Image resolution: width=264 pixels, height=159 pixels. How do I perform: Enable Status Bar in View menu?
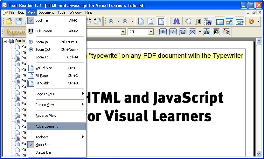[43, 152]
